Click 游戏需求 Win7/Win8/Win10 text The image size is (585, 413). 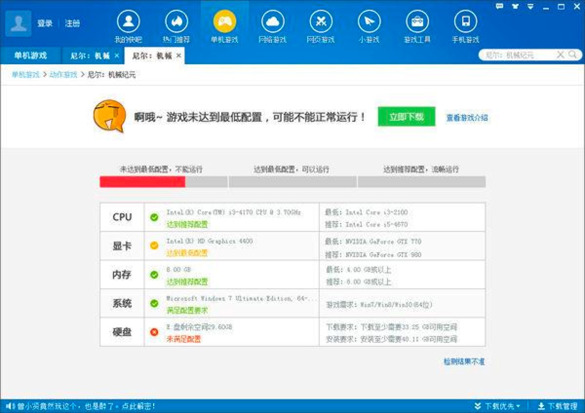(379, 304)
